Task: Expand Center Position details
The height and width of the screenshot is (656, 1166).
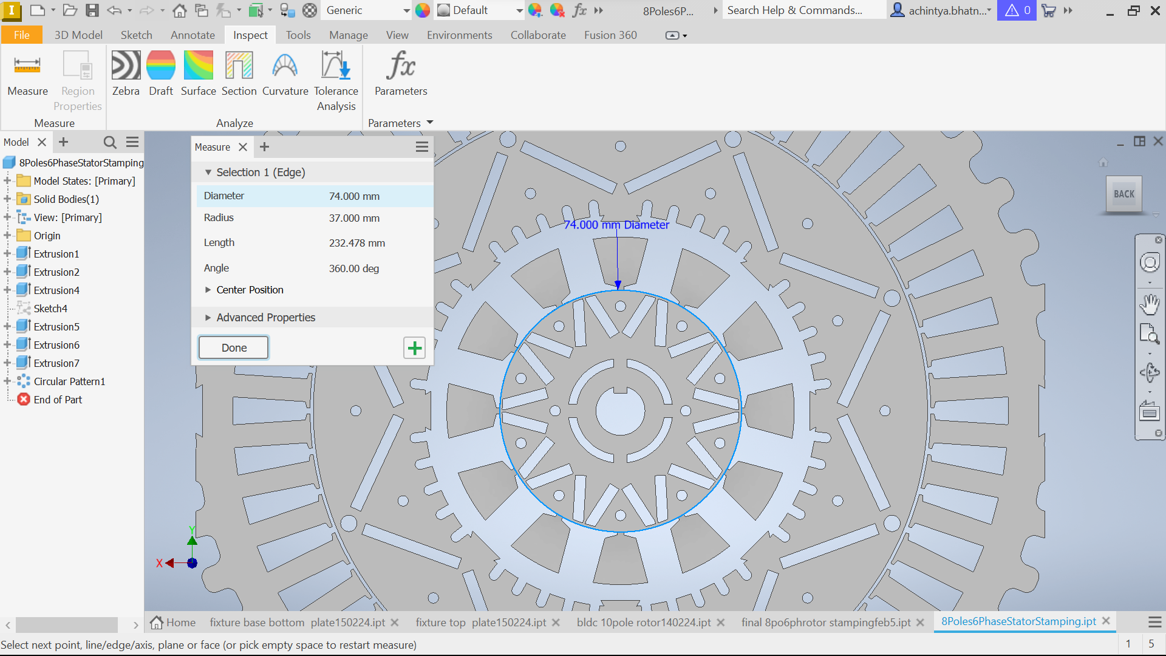Action: 208,290
